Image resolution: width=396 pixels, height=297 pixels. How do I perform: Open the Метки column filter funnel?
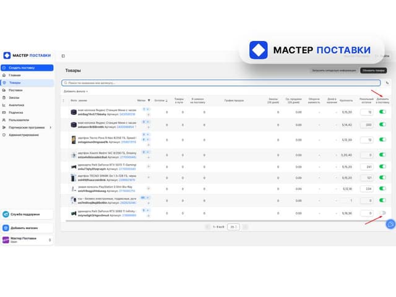(x=149, y=100)
